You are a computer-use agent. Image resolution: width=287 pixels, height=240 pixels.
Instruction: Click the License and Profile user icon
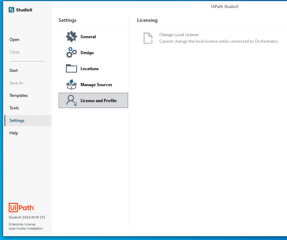pos(71,100)
